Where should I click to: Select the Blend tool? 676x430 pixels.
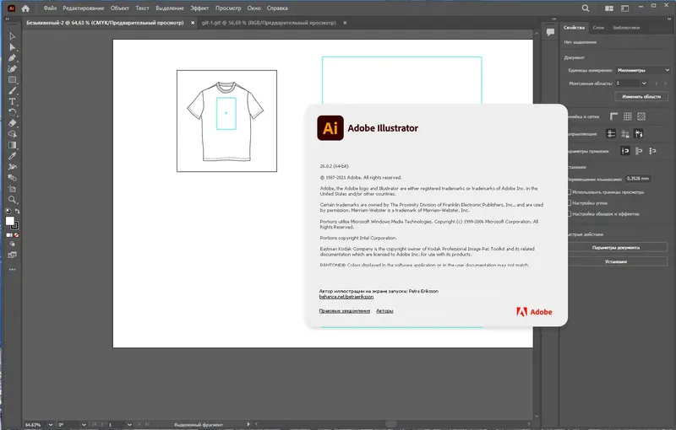tap(12, 178)
